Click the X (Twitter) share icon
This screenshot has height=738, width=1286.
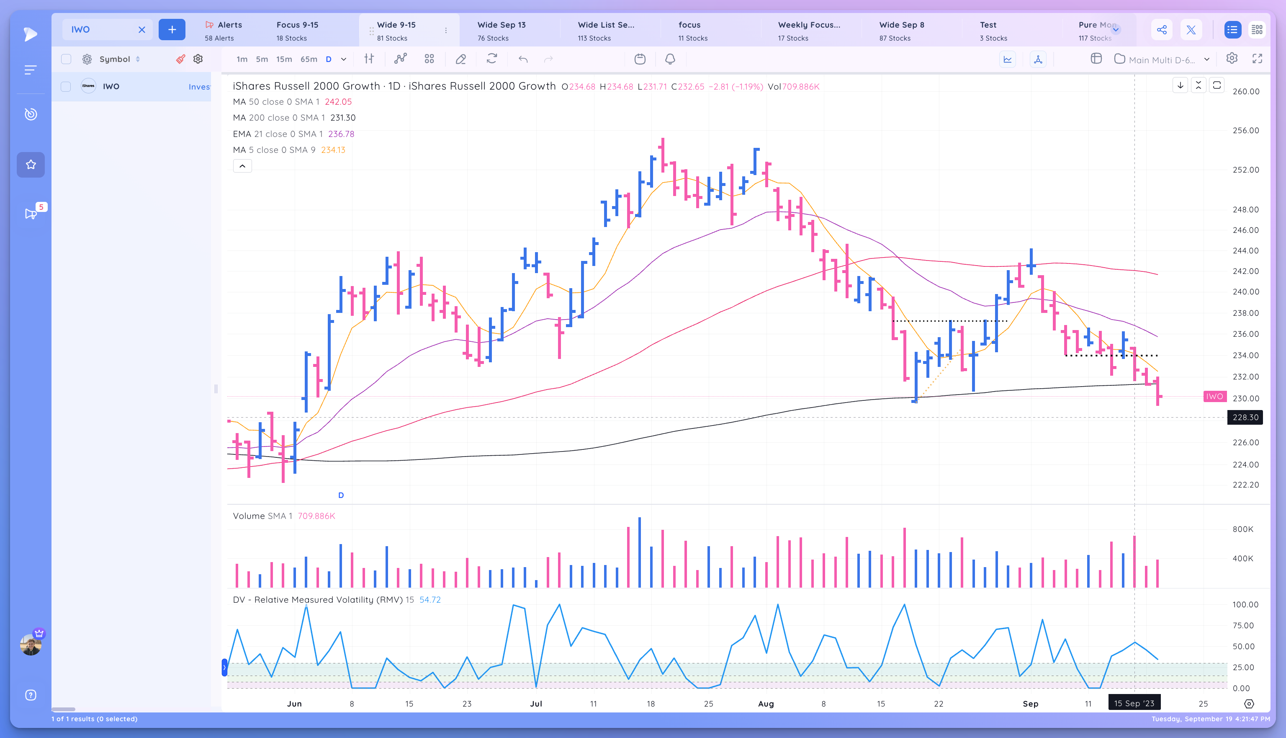[x=1191, y=29]
